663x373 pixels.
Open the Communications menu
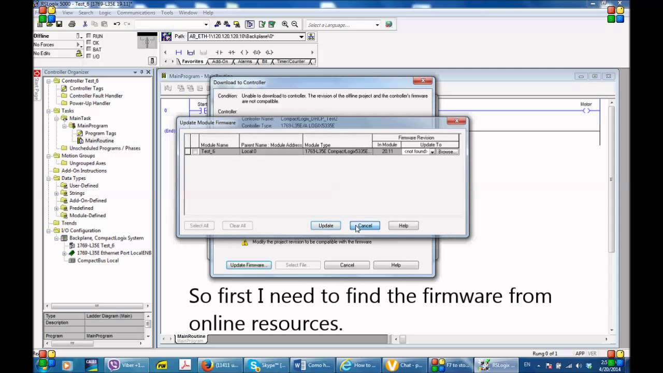(136, 12)
